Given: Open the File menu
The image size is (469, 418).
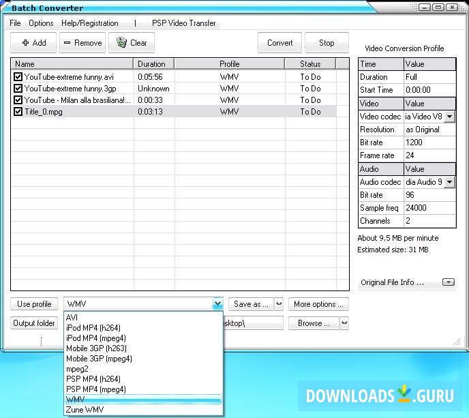Looking at the screenshot, I should point(15,23).
